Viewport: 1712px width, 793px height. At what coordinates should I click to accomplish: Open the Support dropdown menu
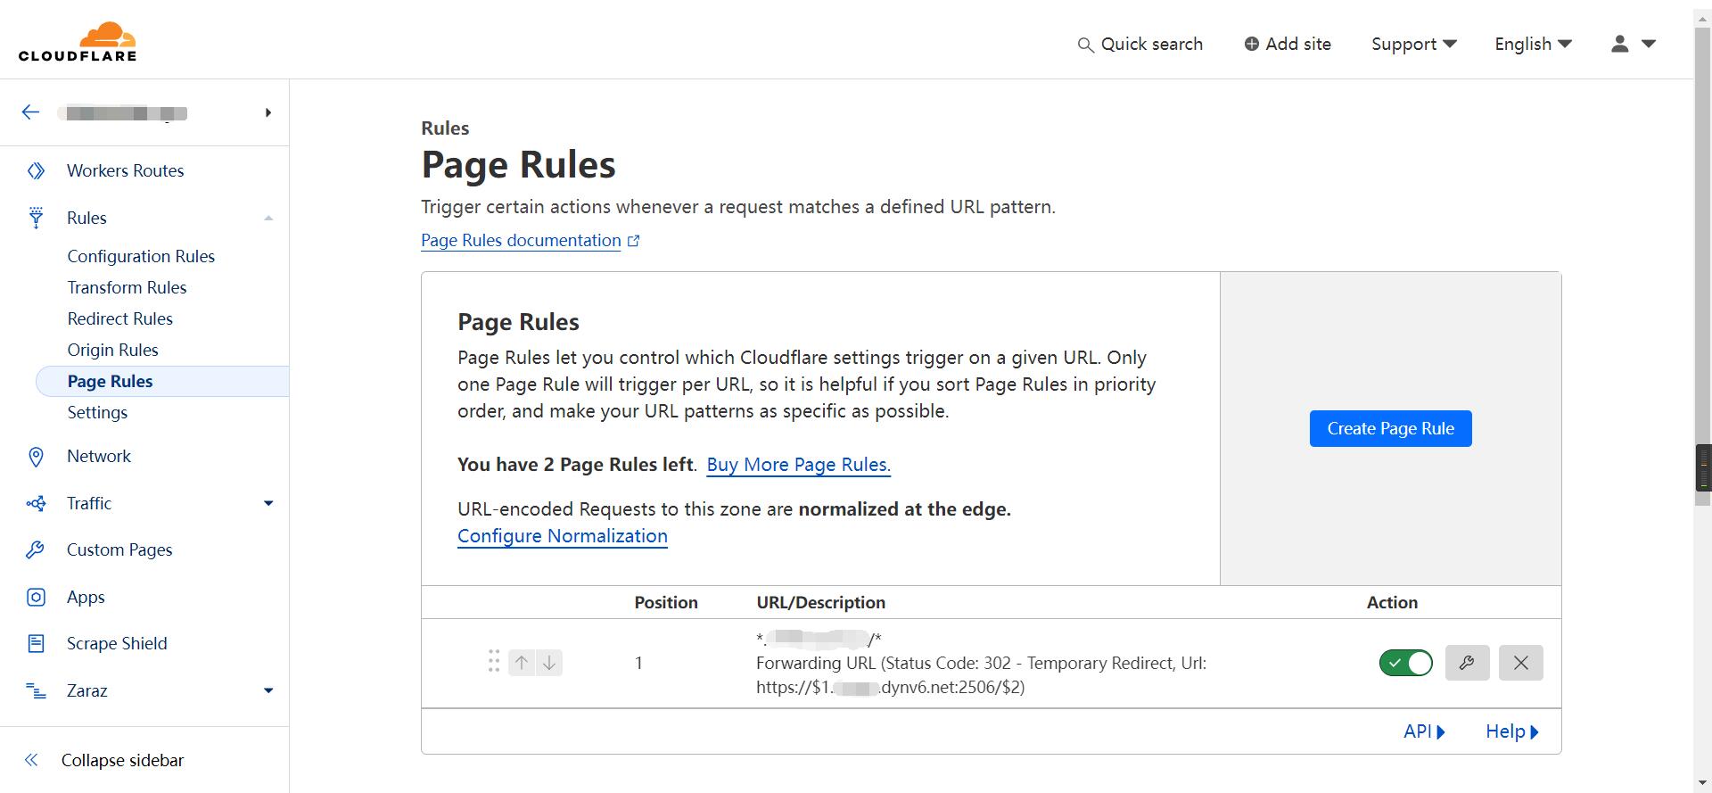(x=1413, y=44)
